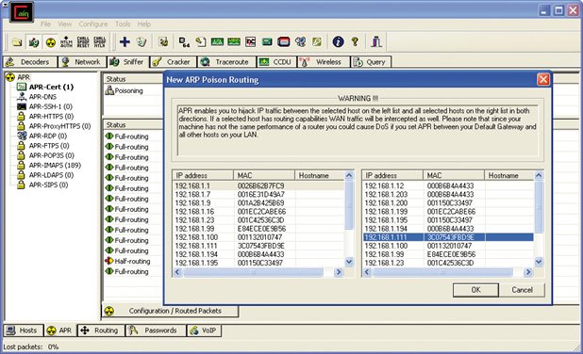
Task: Click the yellow question mark Help icon
Action: pyautogui.click(x=355, y=42)
